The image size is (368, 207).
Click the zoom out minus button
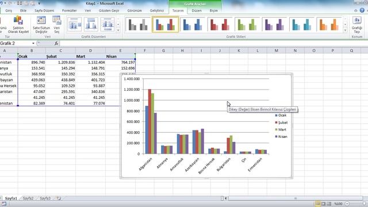point(347,204)
